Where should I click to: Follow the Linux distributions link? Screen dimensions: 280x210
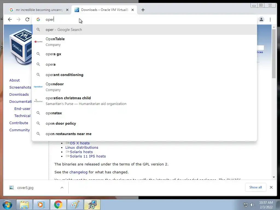82,147
